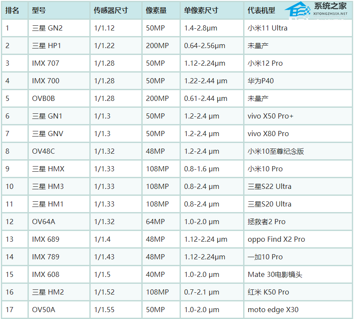Click sensor size 1/1.12
Viewport: 354px width, 319px height.
point(104,28)
